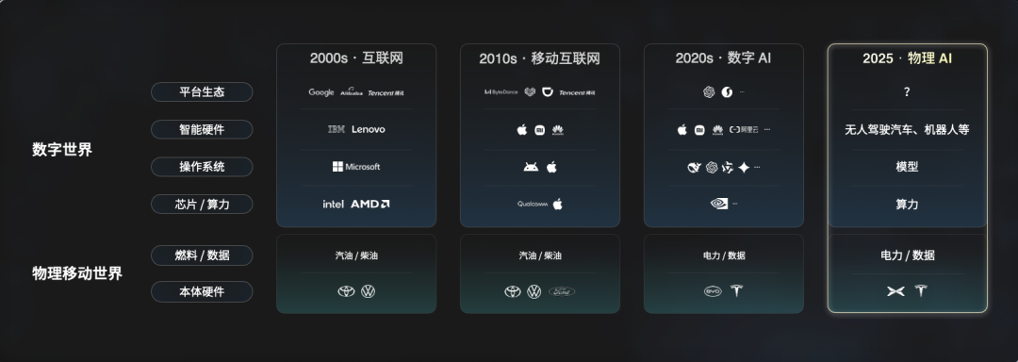Click the 芯片 / 算力 pill label

(202, 204)
